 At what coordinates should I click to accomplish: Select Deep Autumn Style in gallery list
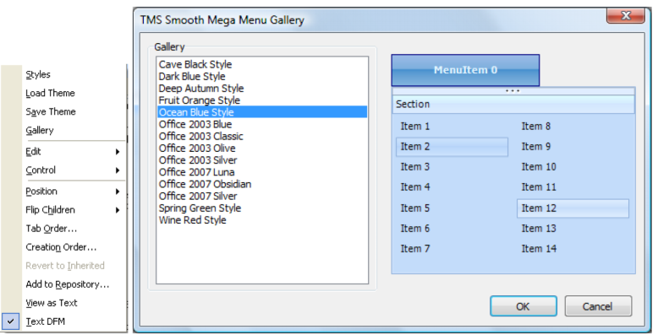click(x=262, y=89)
